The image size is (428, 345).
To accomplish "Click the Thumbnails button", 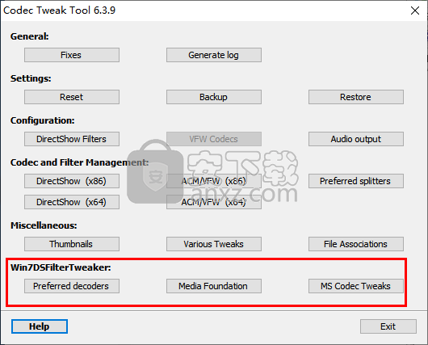I will pos(72,244).
